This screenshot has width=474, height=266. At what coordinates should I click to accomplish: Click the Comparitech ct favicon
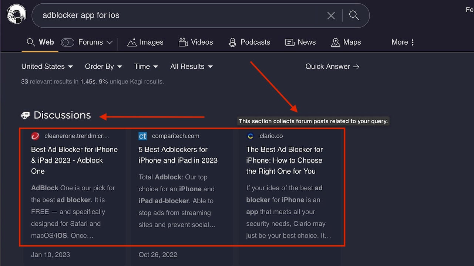[x=143, y=136]
